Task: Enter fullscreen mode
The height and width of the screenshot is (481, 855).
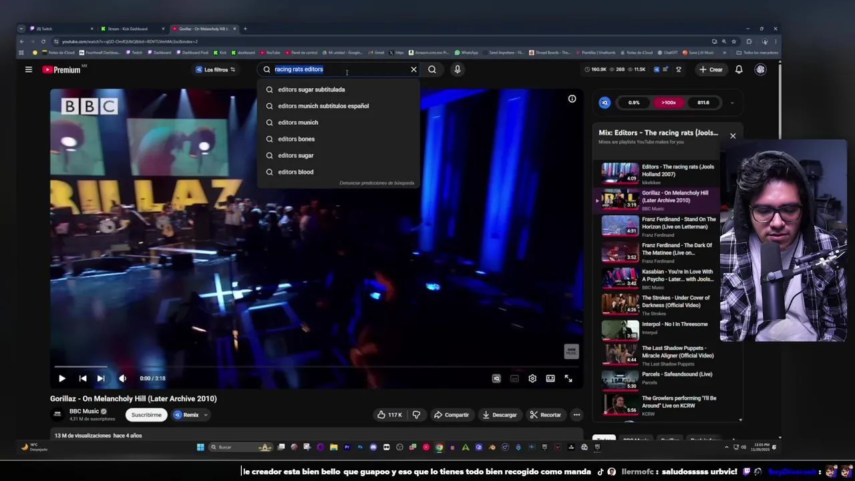Action: point(568,378)
